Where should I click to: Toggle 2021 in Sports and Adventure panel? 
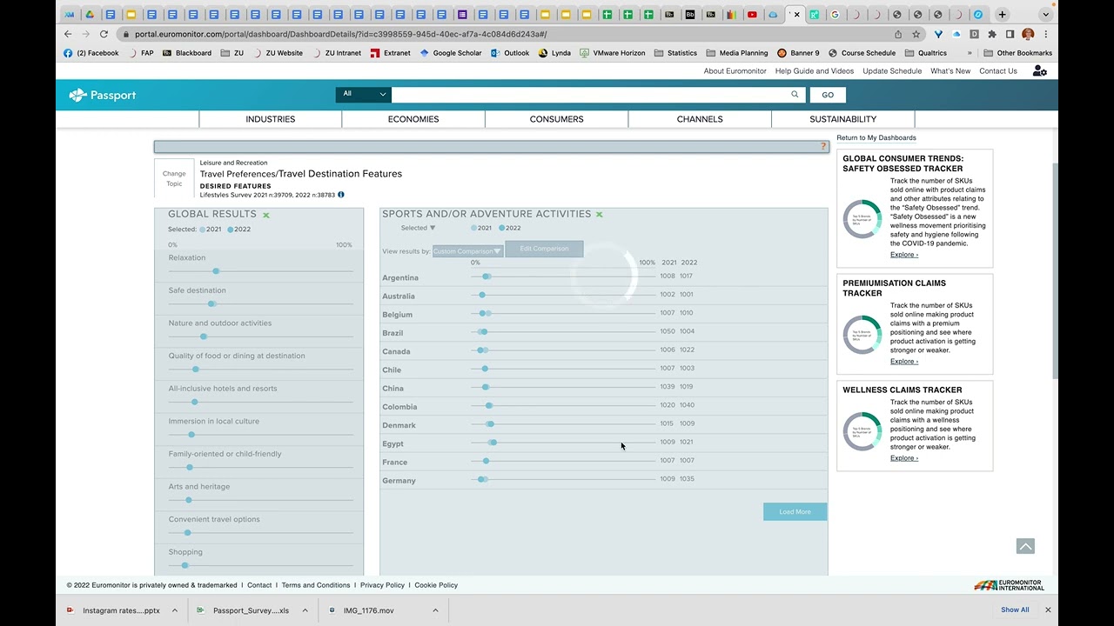[x=481, y=228]
